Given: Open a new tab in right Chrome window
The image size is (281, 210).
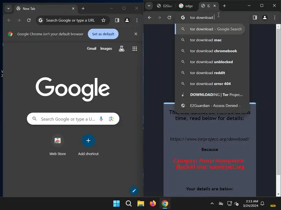Looking at the screenshot, I should pyautogui.click(x=224, y=6).
